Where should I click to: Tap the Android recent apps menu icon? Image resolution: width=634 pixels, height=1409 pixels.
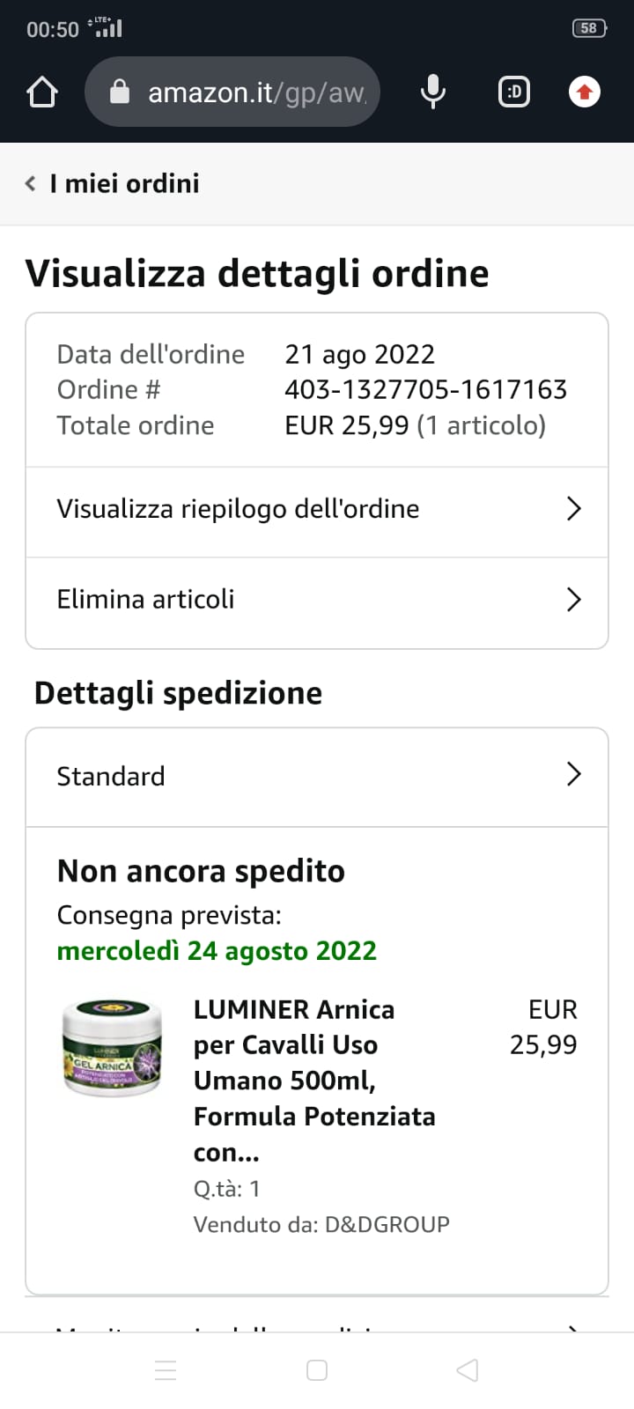pyautogui.click(x=166, y=1370)
